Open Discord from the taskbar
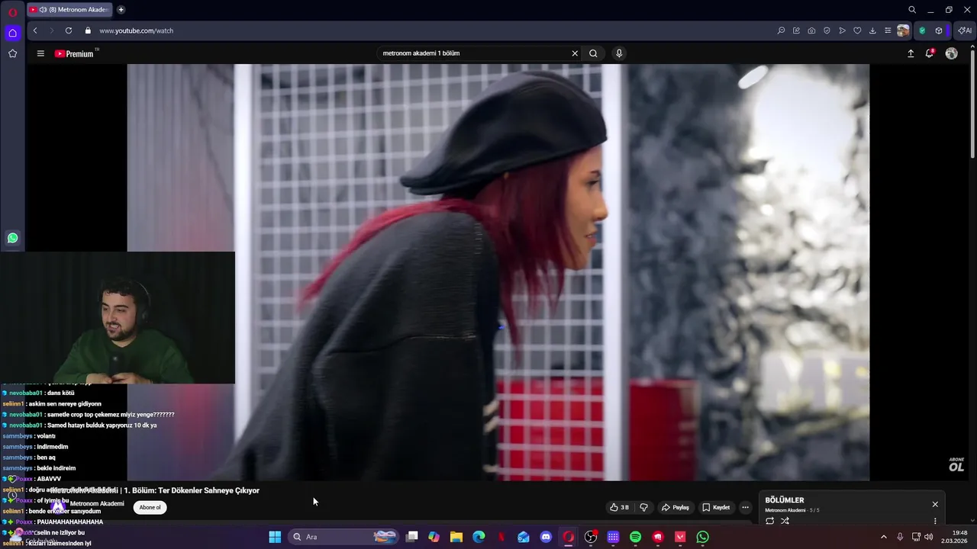This screenshot has width=977, height=549. (x=546, y=537)
